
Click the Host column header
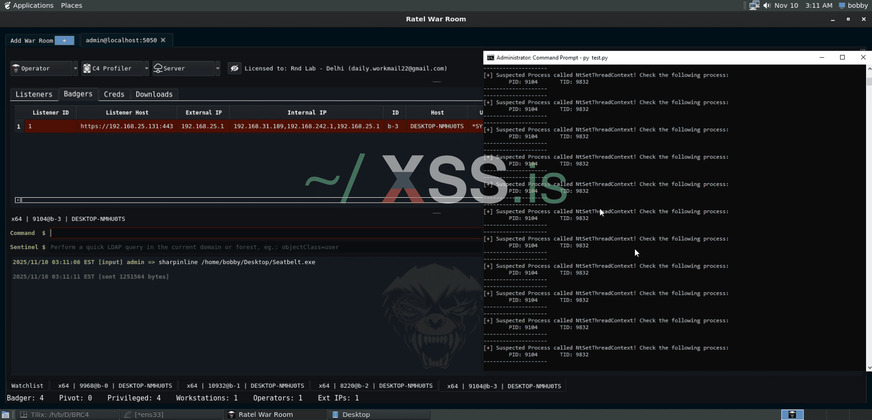coord(437,112)
